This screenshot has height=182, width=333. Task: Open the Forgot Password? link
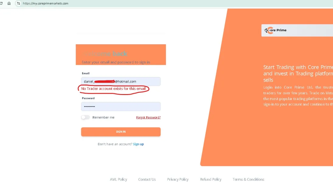[148, 117]
